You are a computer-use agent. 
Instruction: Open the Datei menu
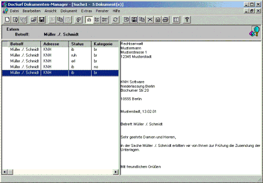click(x=14, y=11)
